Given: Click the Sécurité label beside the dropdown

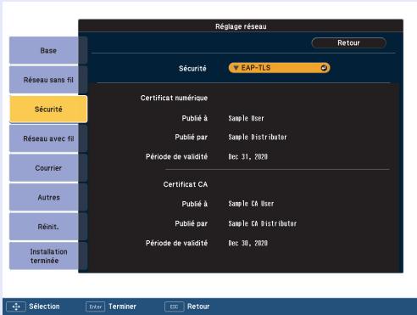Looking at the screenshot, I should [192, 68].
